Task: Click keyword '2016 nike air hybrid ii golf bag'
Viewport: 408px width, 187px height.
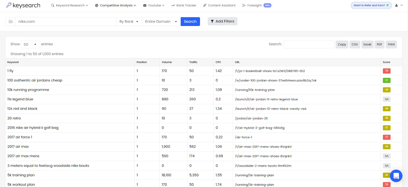Action: [33, 128]
